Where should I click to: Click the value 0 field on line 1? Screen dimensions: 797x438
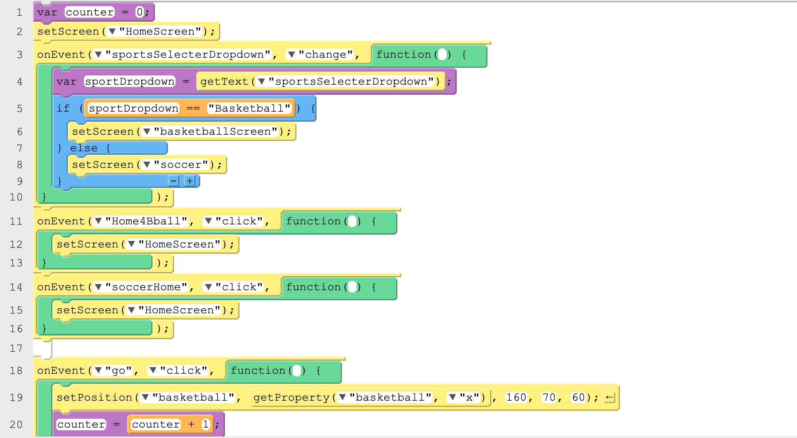[139, 12]
